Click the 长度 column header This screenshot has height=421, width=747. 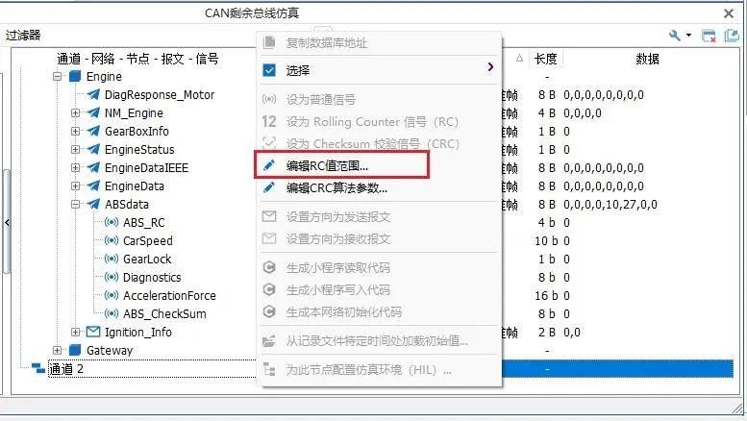tap(545, 59)
